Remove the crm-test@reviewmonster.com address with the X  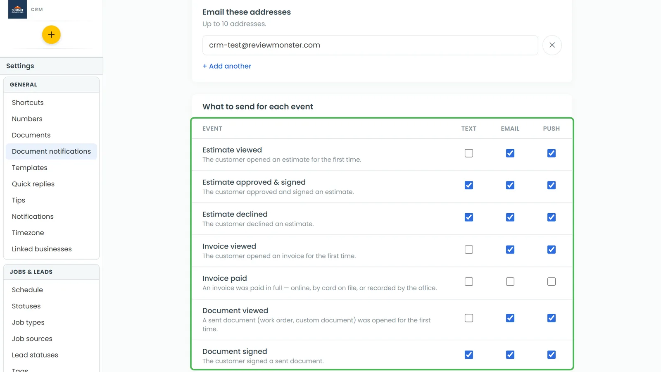click(552, 45)
